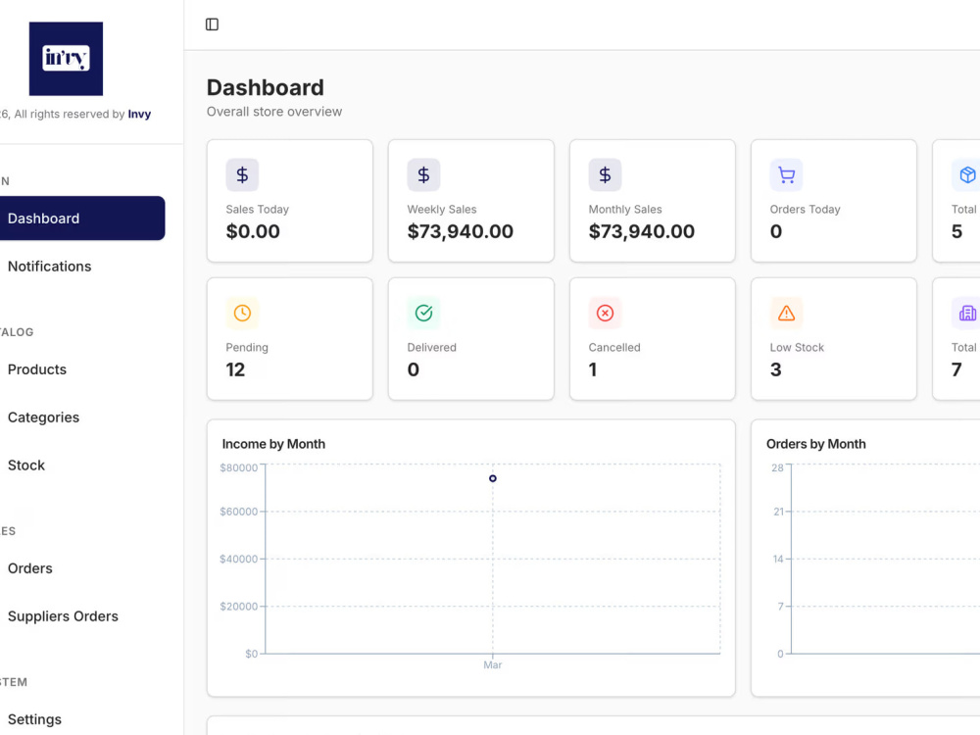Navigate to the Stock page

pos(26,465)
